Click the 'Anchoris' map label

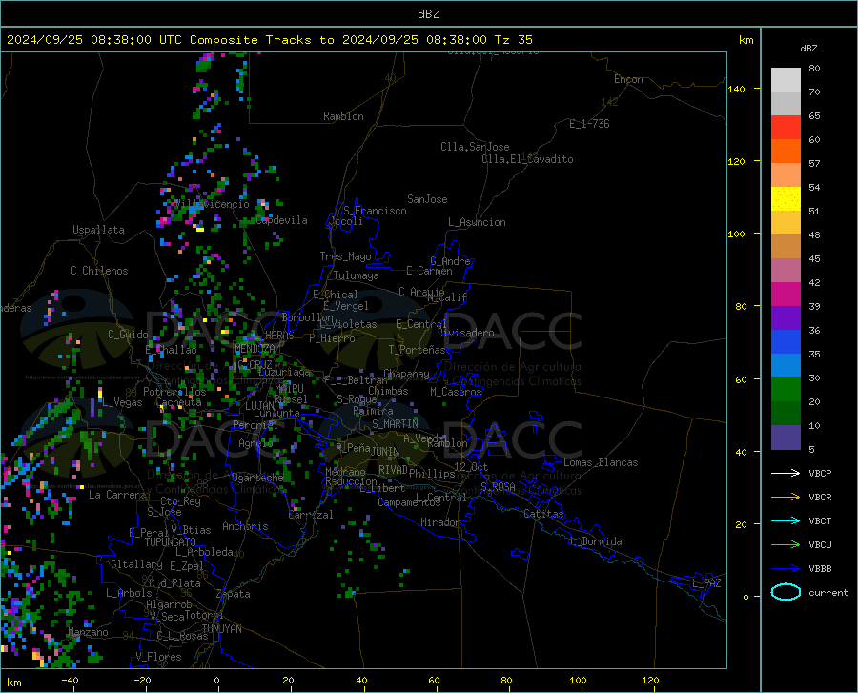click(245, 526)
